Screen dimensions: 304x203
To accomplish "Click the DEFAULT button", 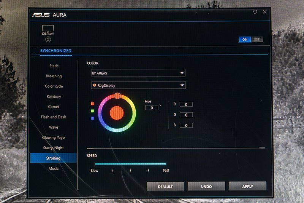I will 165,187.
